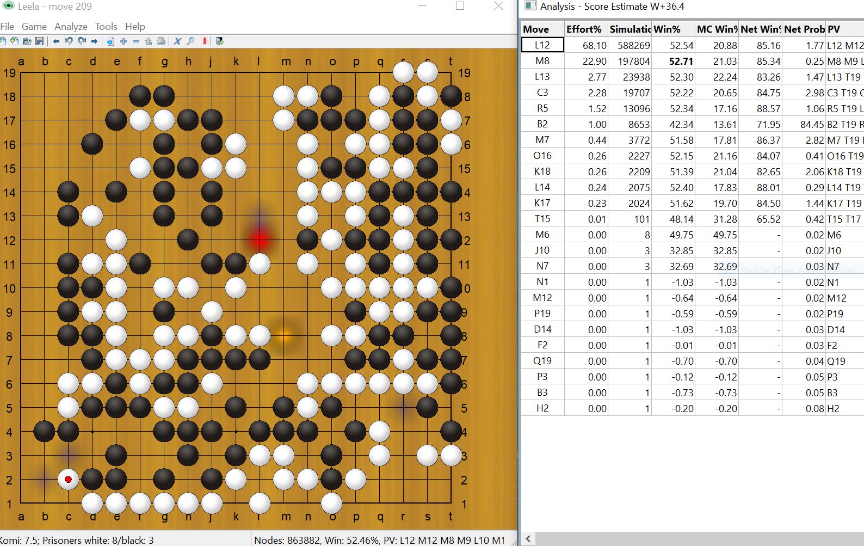Sort by the Move column header
Viewport: 864px width, 546px height.
[542, 29]
